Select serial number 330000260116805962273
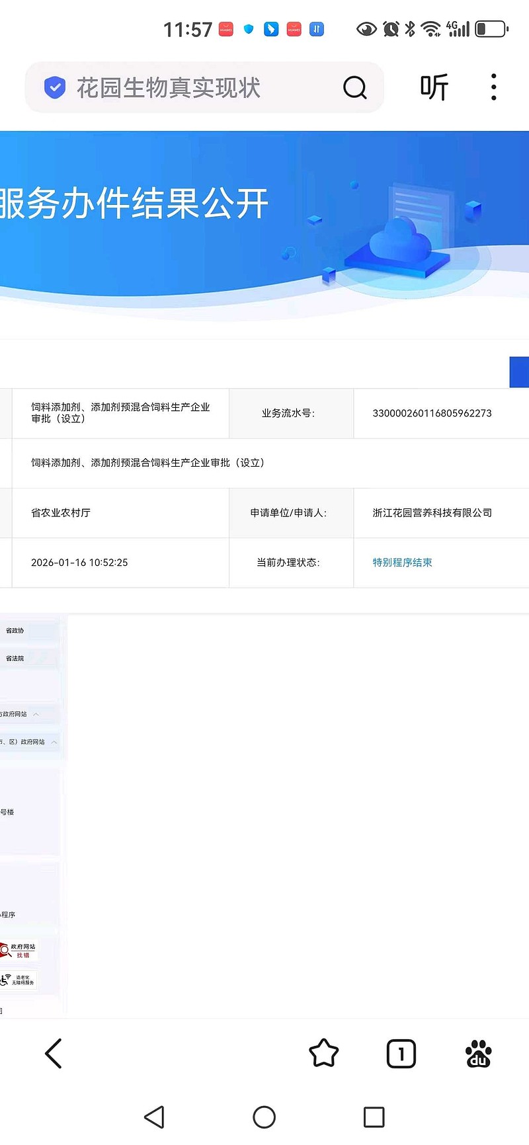This screenshot has width=529, height=1145. [432, 413]
